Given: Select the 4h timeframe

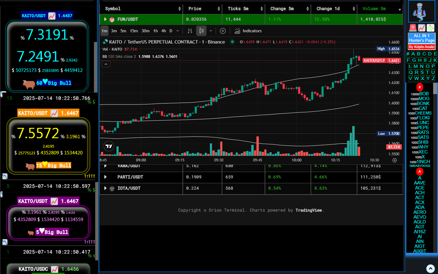Looking at the screenshot, I should point(164,31).
